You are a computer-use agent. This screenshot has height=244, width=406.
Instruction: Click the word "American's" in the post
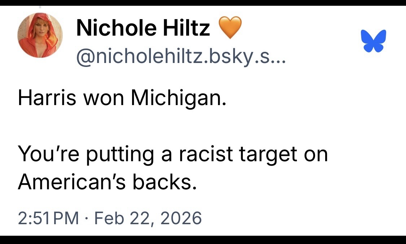click(x=71, y=182)
